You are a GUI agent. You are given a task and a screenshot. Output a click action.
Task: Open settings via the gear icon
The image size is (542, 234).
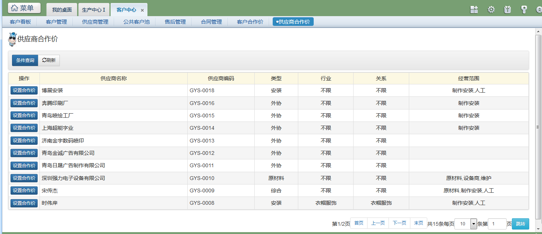click(491, 10)
